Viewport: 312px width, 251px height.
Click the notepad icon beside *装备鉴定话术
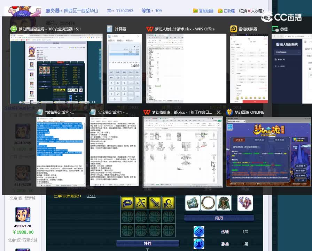click(x=40, y=112)
